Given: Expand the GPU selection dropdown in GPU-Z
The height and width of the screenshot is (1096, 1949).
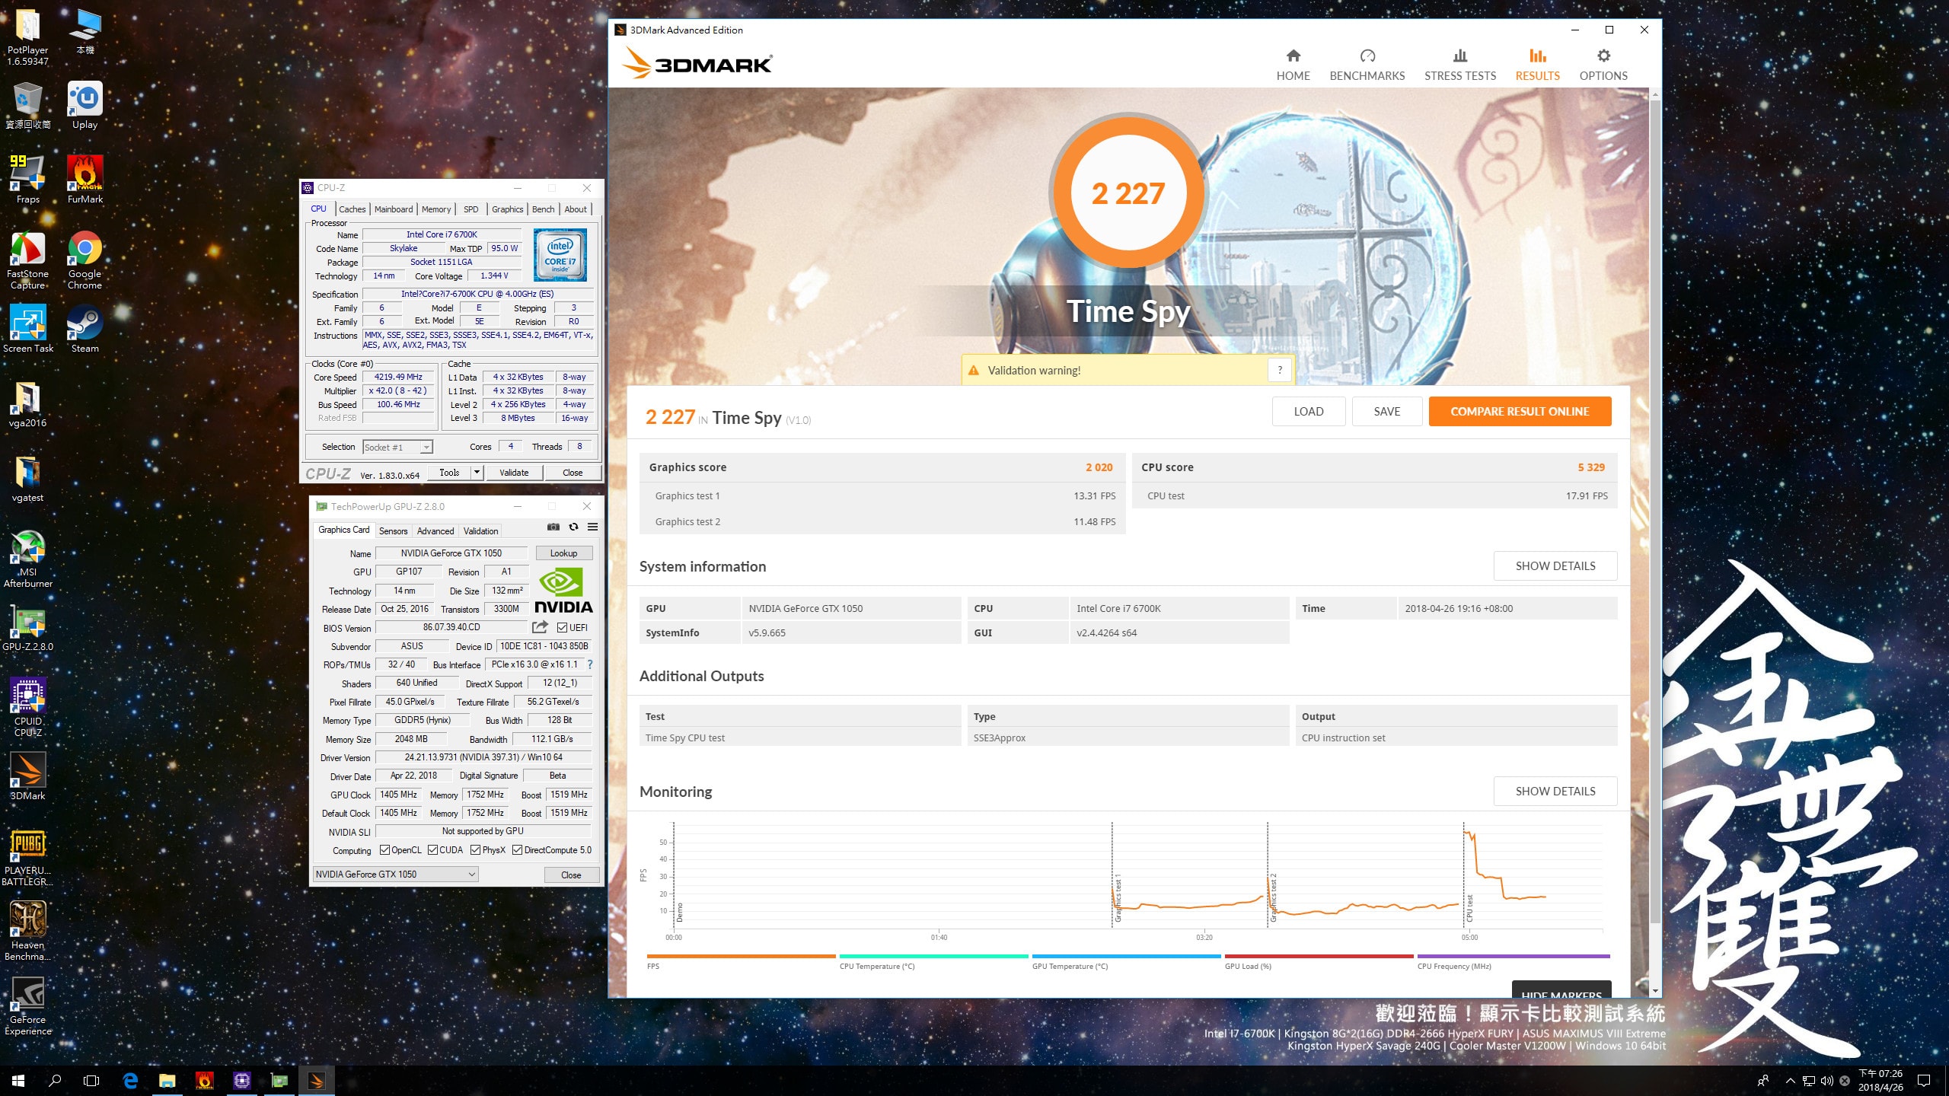Looking at the screenshot, I should pos(396,875).
